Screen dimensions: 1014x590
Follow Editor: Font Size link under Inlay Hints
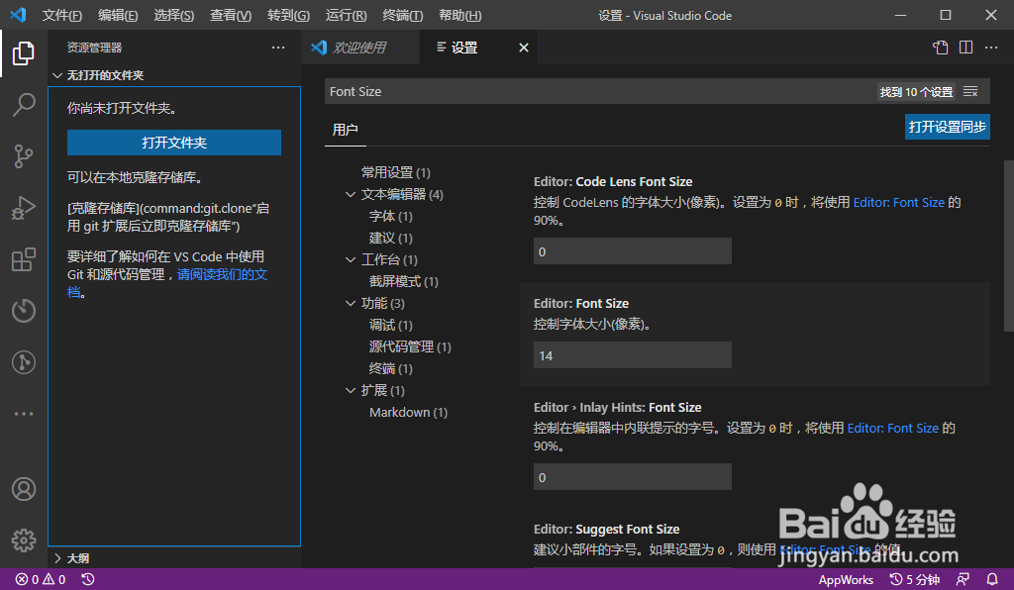(892, 428)
